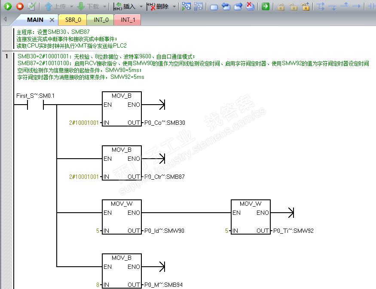Click the green RUN button

pyautogui.click(x=8, y=6)
